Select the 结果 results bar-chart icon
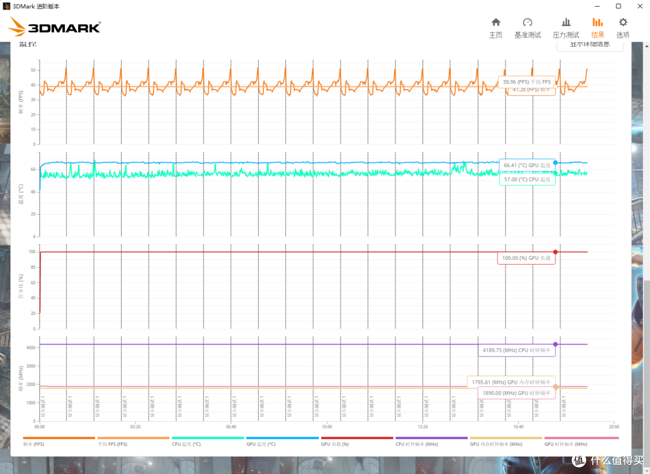650x474 pixels. (598, 22)
